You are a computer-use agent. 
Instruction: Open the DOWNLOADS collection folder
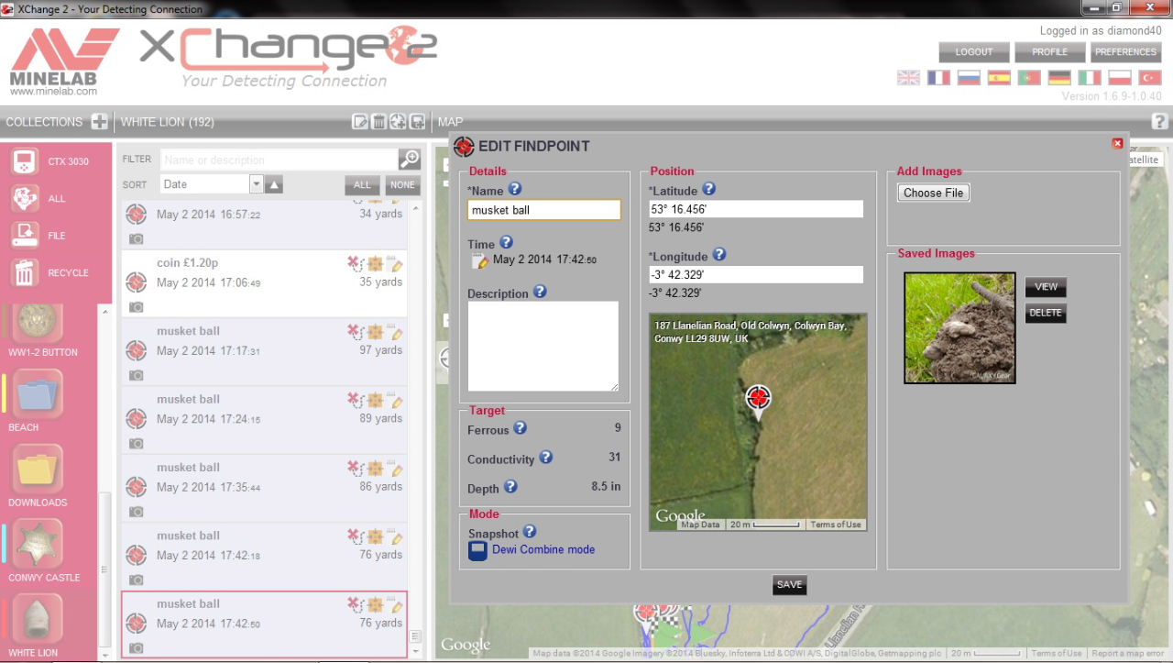[x=38, y=470]
